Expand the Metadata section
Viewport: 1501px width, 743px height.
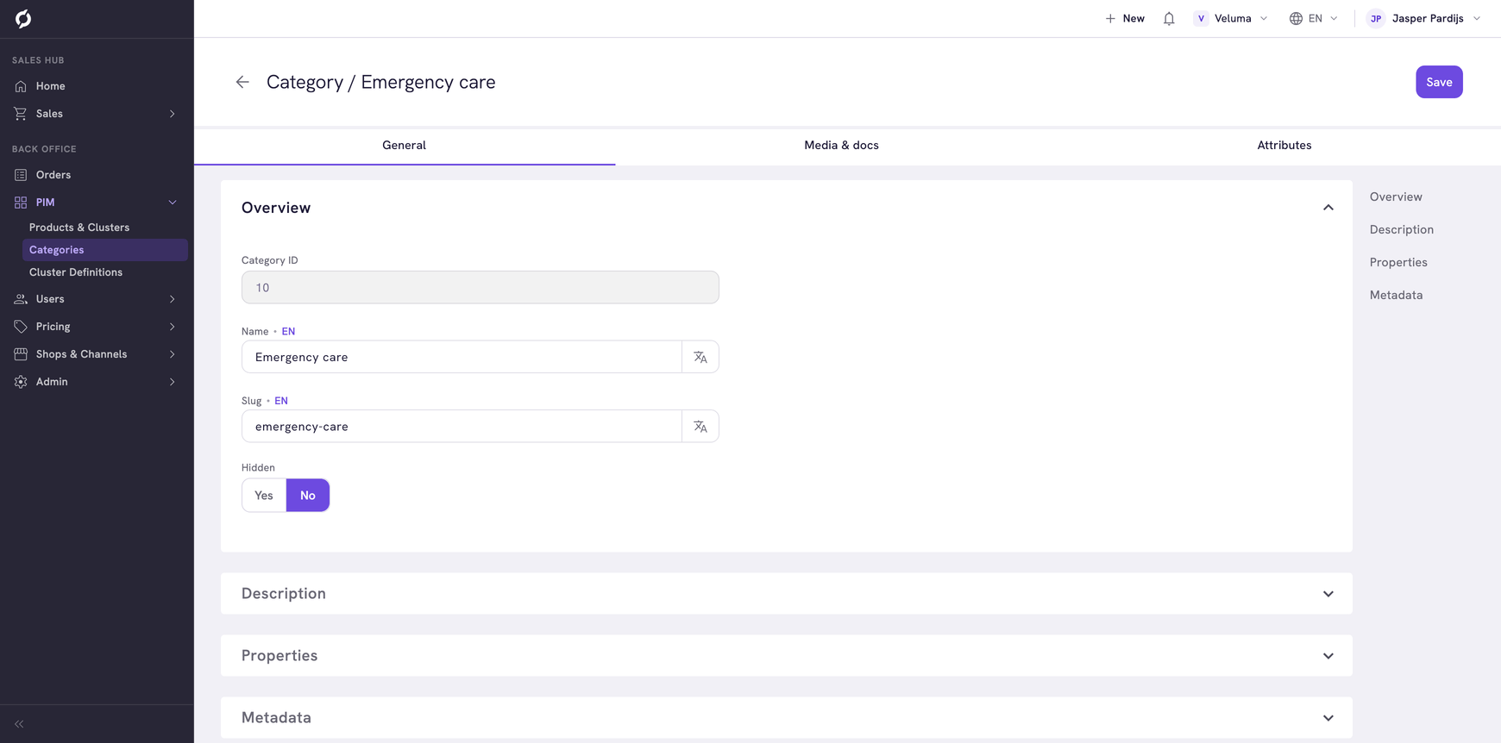tap(1328, 718)
